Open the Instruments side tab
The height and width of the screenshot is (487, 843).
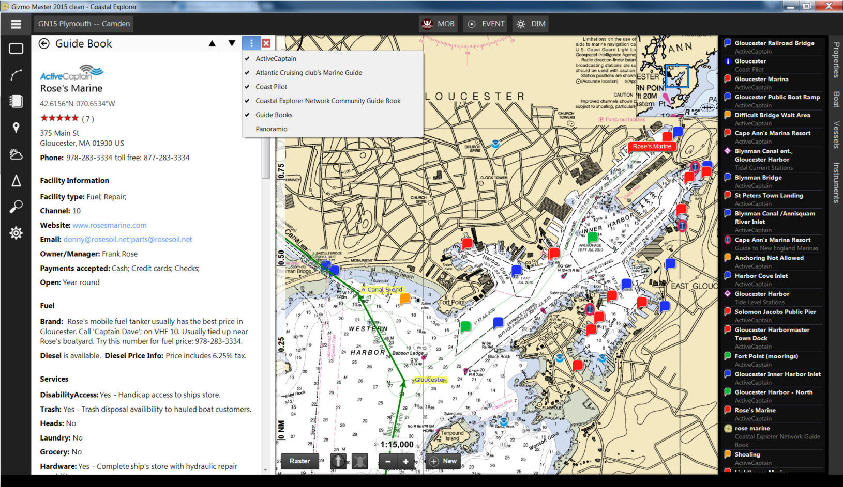tap(836, 182)
